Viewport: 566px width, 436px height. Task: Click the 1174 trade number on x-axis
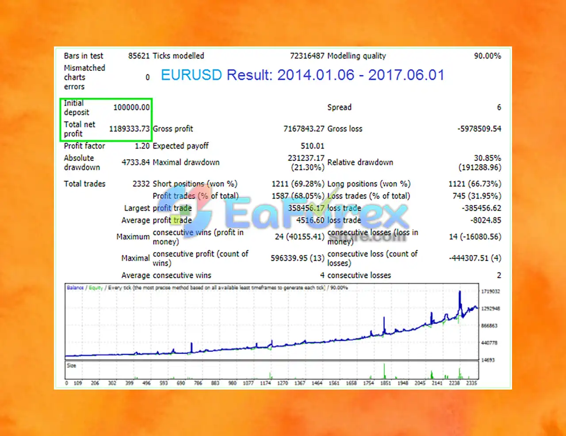point(265,383)
